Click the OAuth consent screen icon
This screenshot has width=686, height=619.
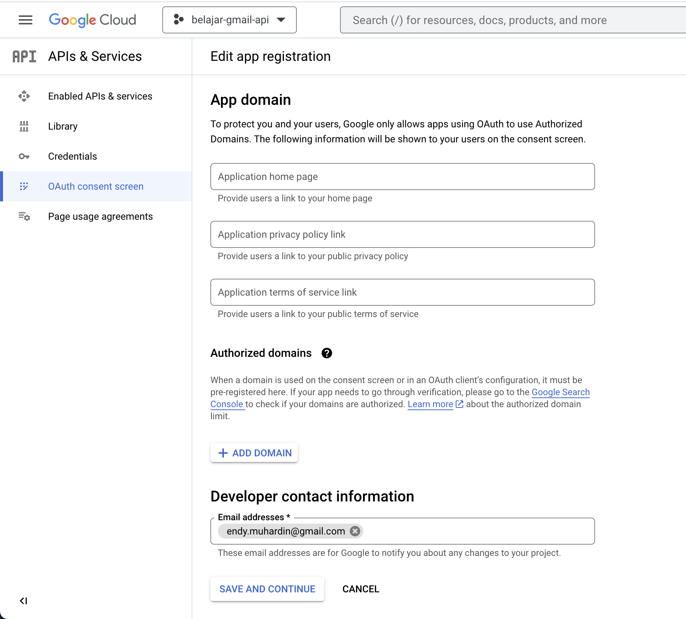24,186
